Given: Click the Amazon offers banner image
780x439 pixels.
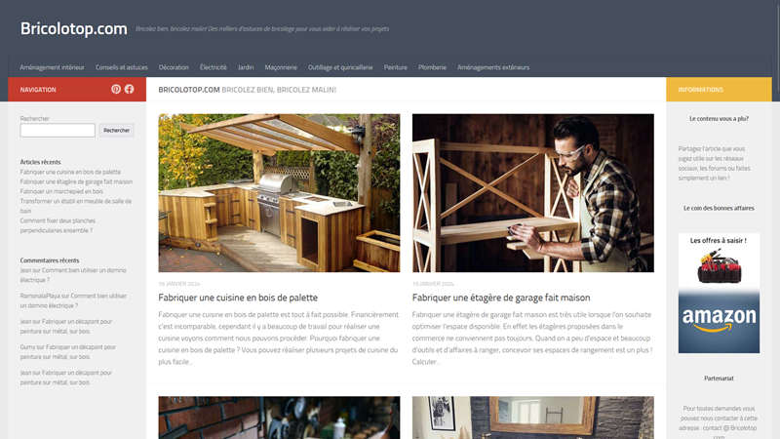Looking at the screenshot, I should 719,294.
